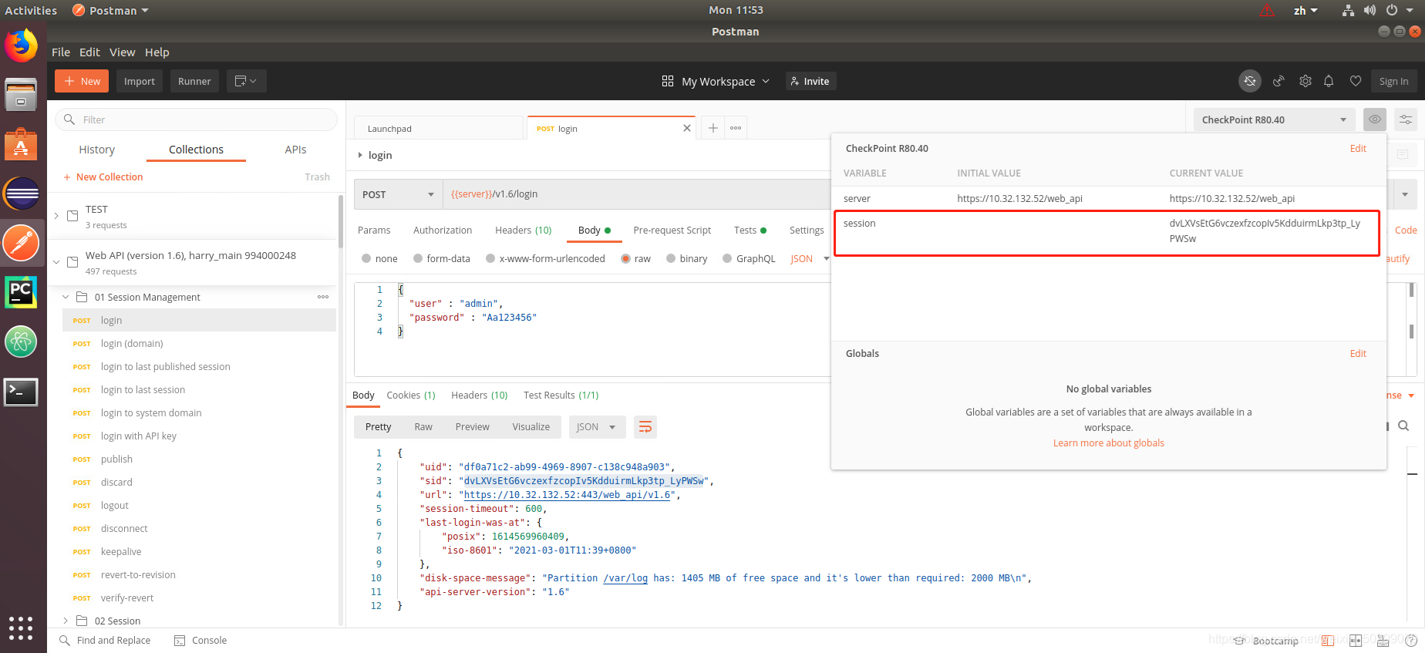Click the heart icon in header

tap(1356, 81)
